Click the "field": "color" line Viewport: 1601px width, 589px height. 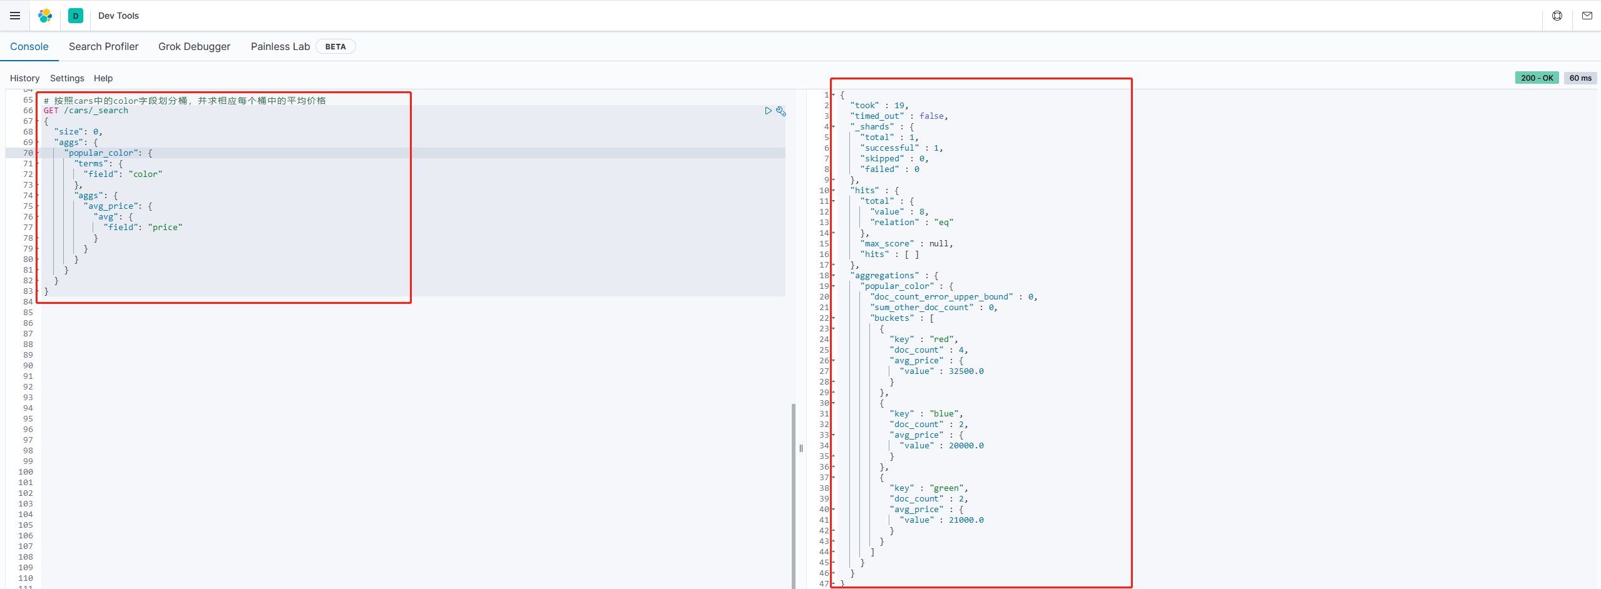coord(123,174)
